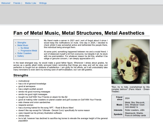Screen dimensions: 163x122
Task: Open the Writings page
Action: 43,3
